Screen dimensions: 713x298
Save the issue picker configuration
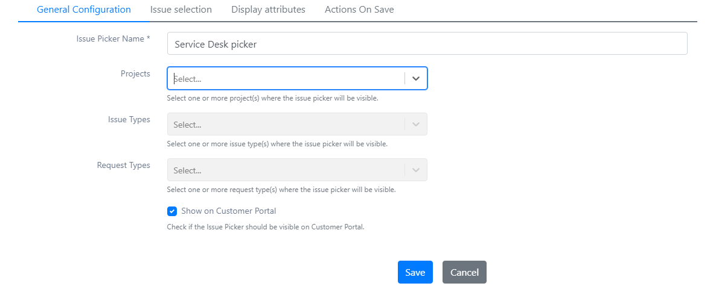(x=415, y=272)
